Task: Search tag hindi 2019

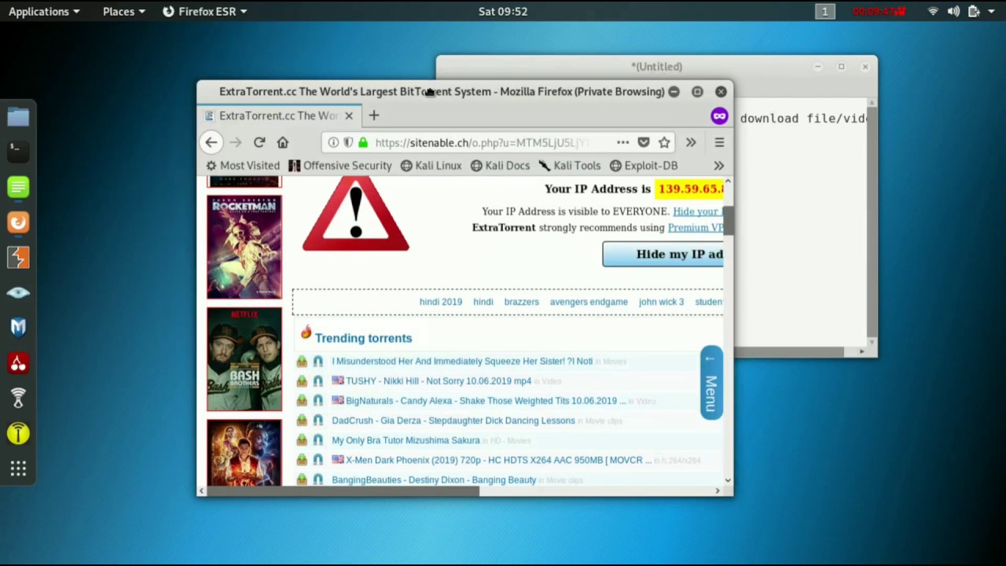Action: click(441, 302)
